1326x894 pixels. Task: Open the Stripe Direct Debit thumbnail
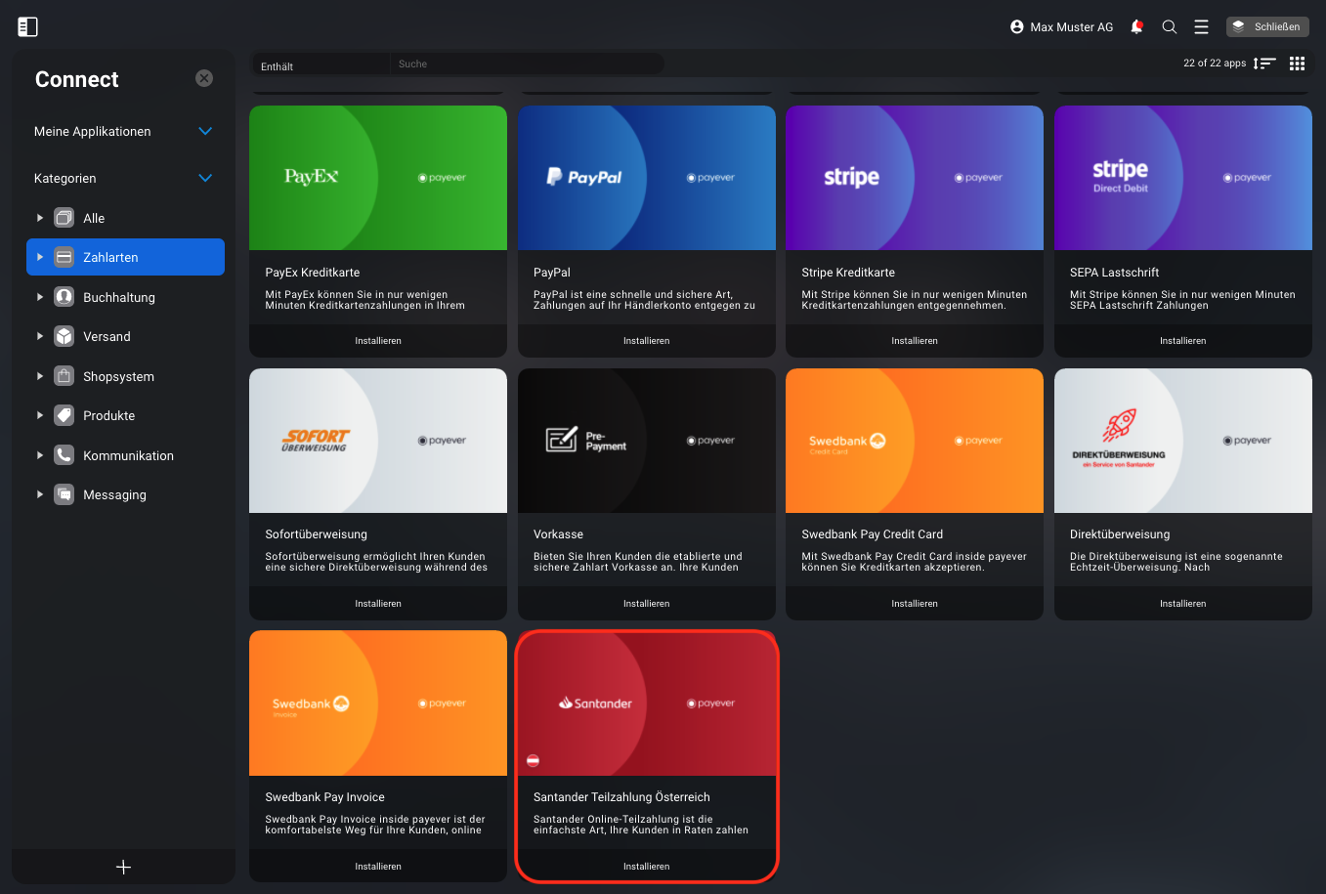tap(1183, 178)
